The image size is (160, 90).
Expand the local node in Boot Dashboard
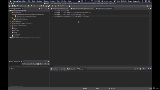point(10,69)
